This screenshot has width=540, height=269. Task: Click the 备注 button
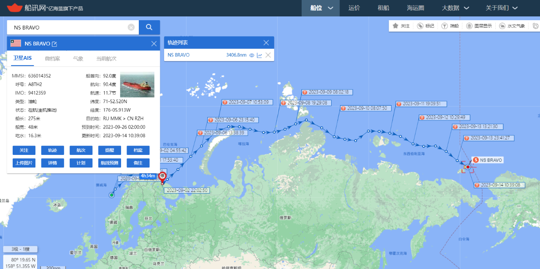pyautogui.click(x=138, y=163)
